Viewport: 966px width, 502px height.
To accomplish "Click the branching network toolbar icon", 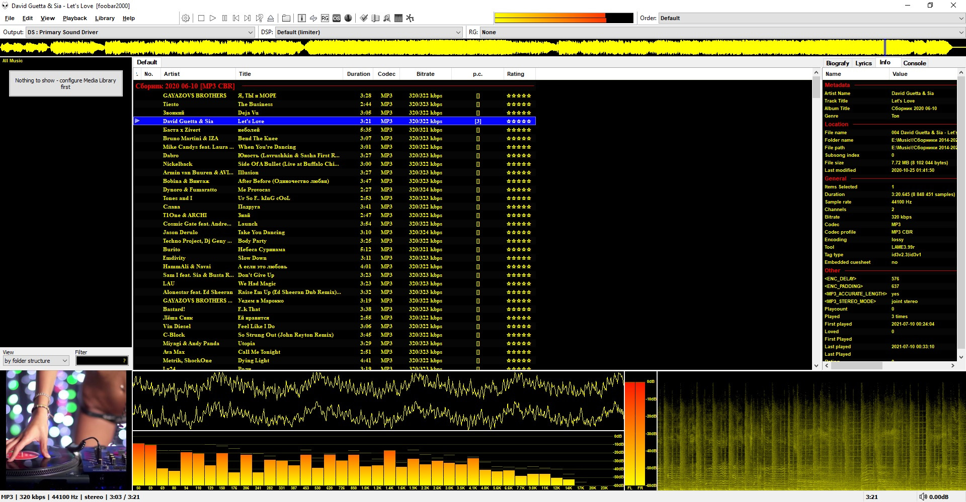I will point(410,18).
